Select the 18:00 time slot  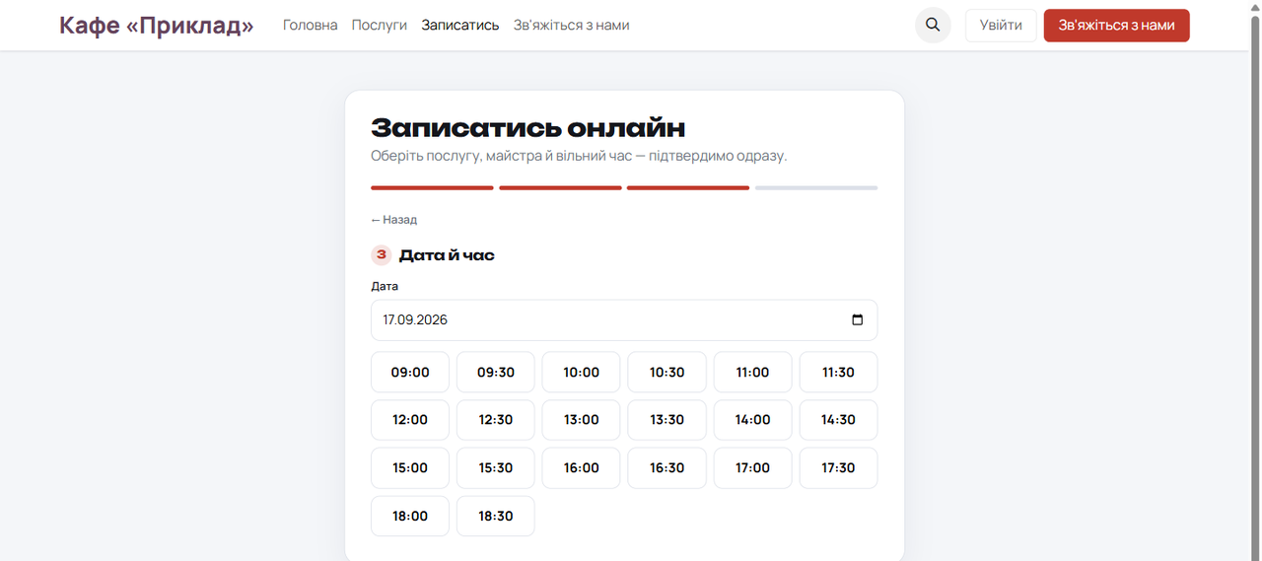click(x=410, y=516)
